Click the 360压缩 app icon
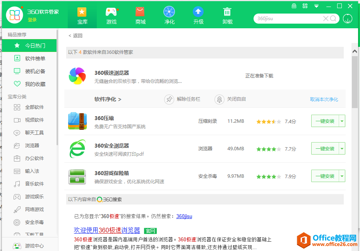360x251 pixels. tap(77, 121)
